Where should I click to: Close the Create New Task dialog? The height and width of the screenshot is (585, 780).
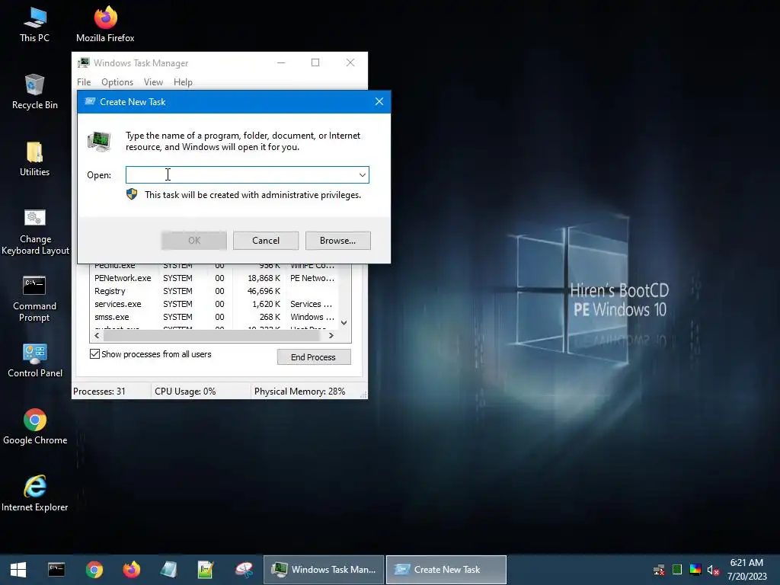(379, 101)
